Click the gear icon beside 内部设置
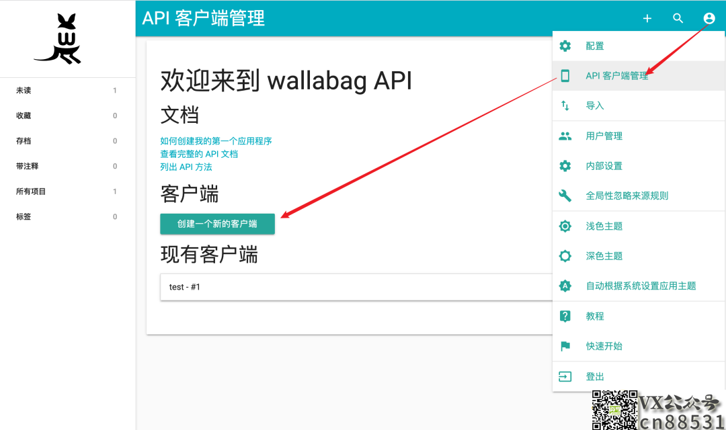This screenshot has width=726, height=430. click(565, 166)
